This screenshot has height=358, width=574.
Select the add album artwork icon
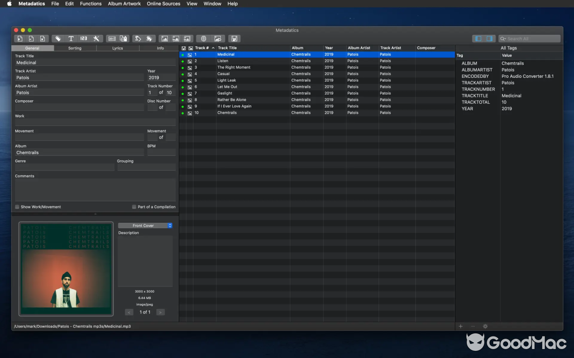pyautogui.click(x=165, y=38)
